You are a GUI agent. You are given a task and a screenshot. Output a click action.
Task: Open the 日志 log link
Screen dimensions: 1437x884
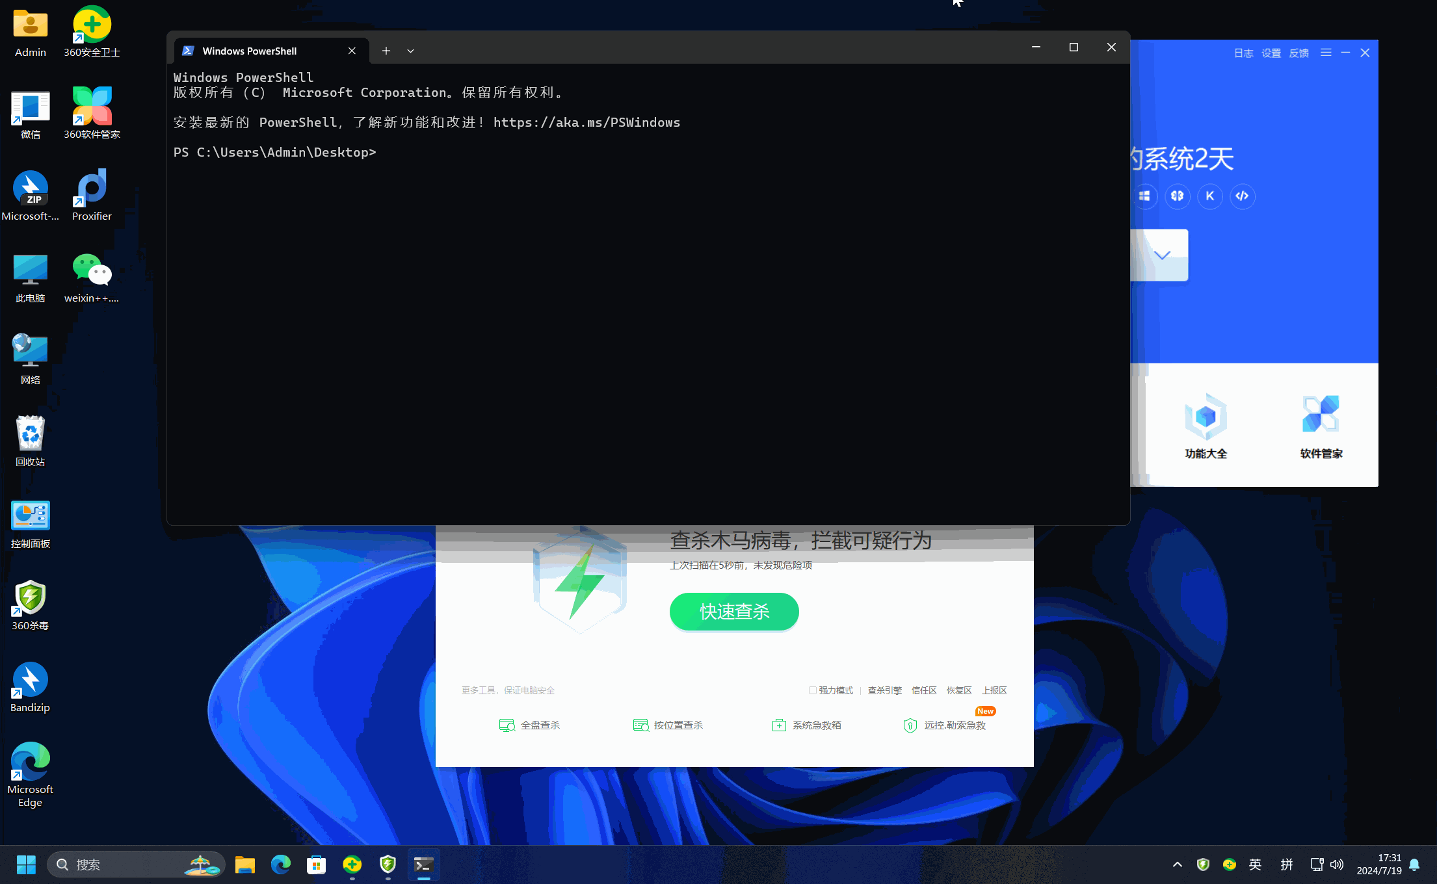point(1243,53)
